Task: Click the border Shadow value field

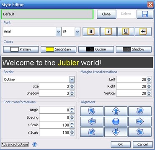Action: (x=54, y=93)
